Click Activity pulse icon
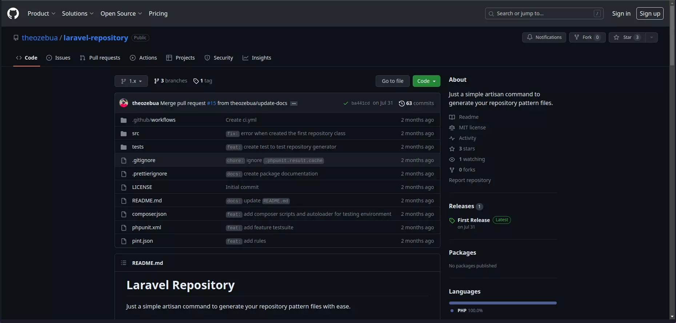 (452, 138)
